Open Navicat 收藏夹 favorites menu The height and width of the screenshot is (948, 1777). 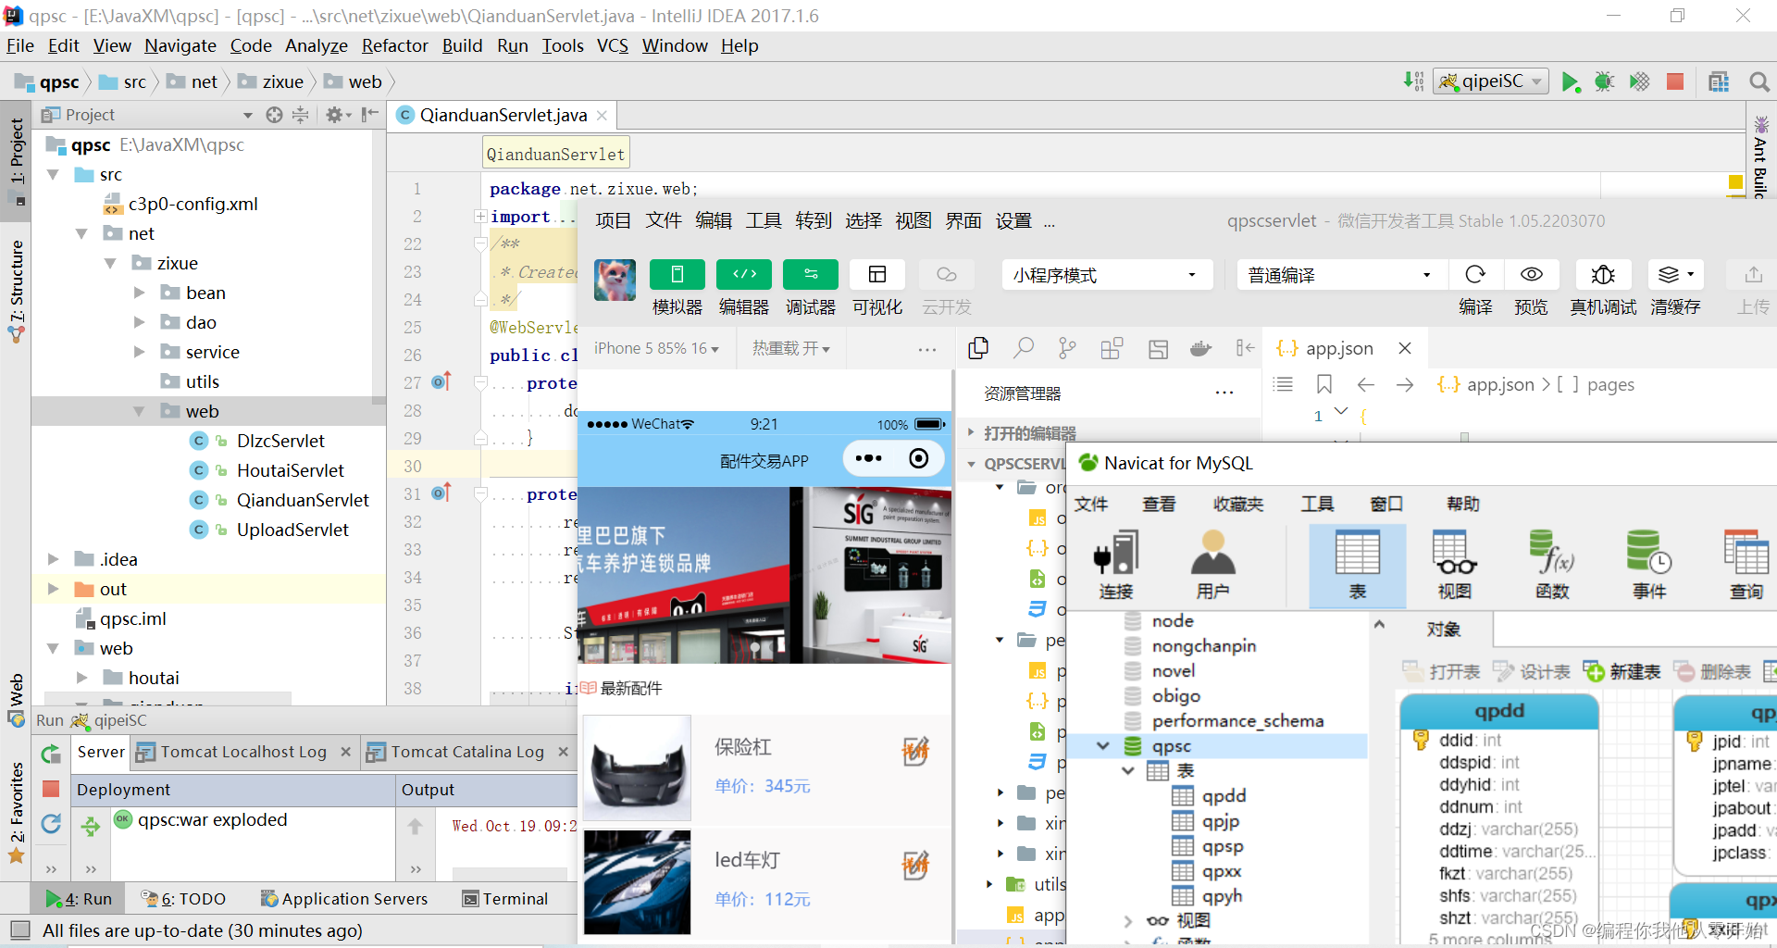tap(1238, 504)
